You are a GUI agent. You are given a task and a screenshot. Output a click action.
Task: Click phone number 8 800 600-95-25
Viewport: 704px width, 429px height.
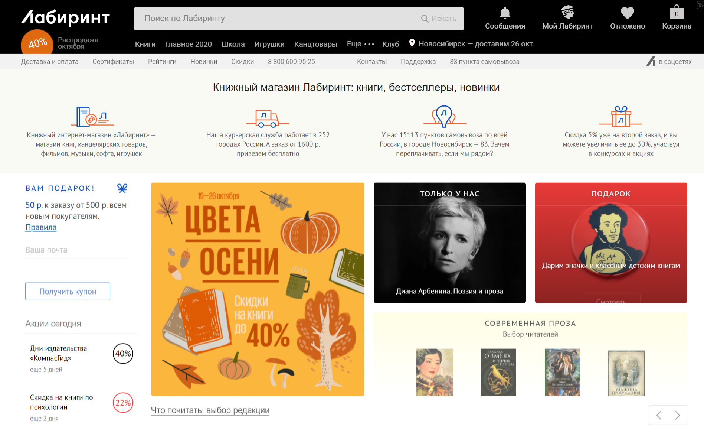[x=291, y=62]
